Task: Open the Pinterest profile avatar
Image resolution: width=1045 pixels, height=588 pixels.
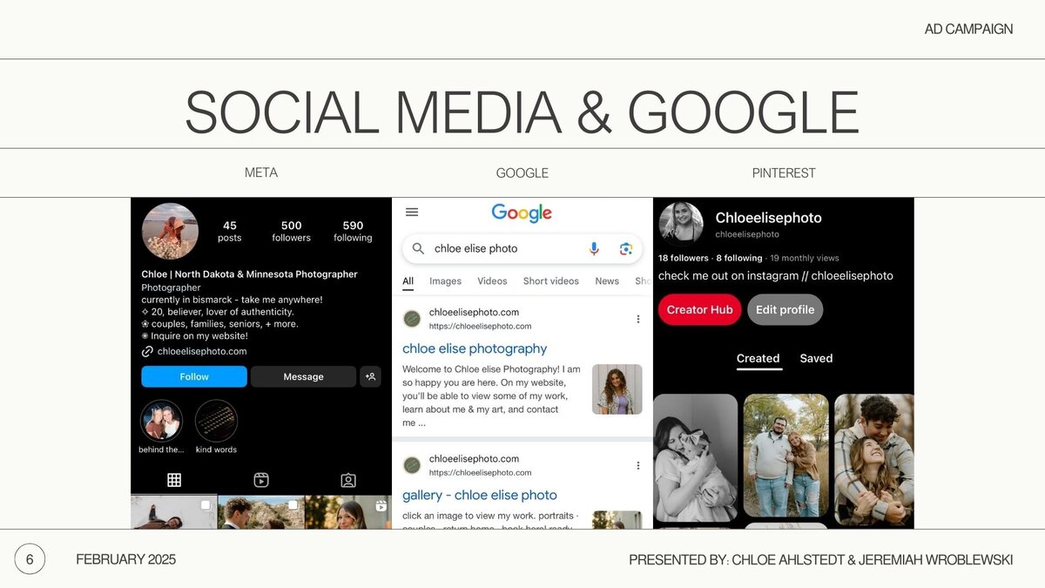Action: click(x=681, y=224)
